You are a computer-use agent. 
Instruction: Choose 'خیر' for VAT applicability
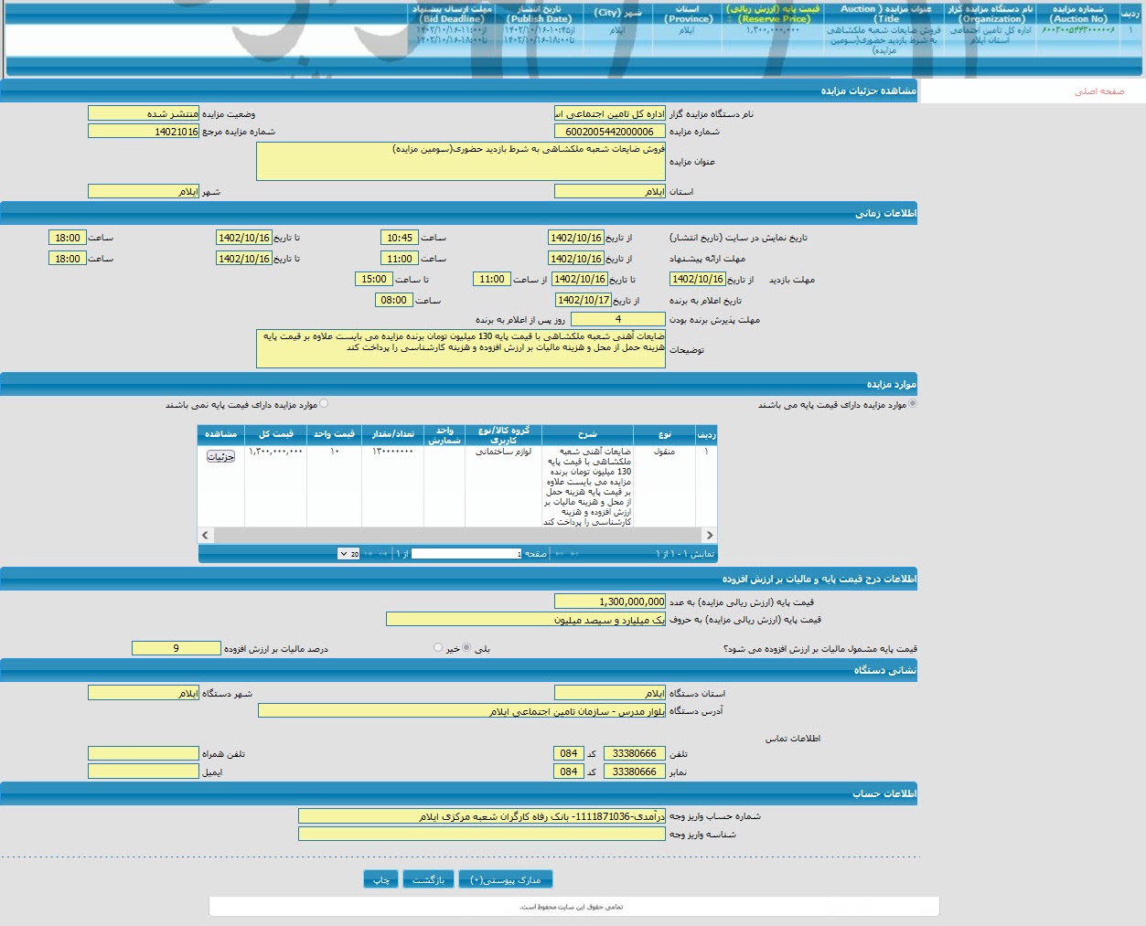coord(438,647)
